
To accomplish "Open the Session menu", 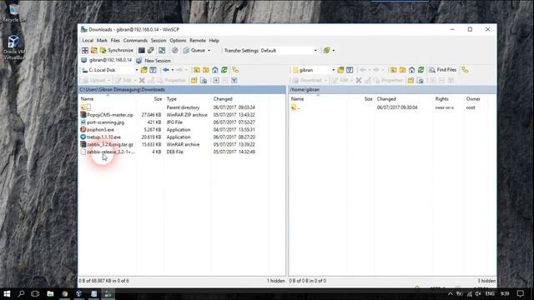I will (159, 41).
